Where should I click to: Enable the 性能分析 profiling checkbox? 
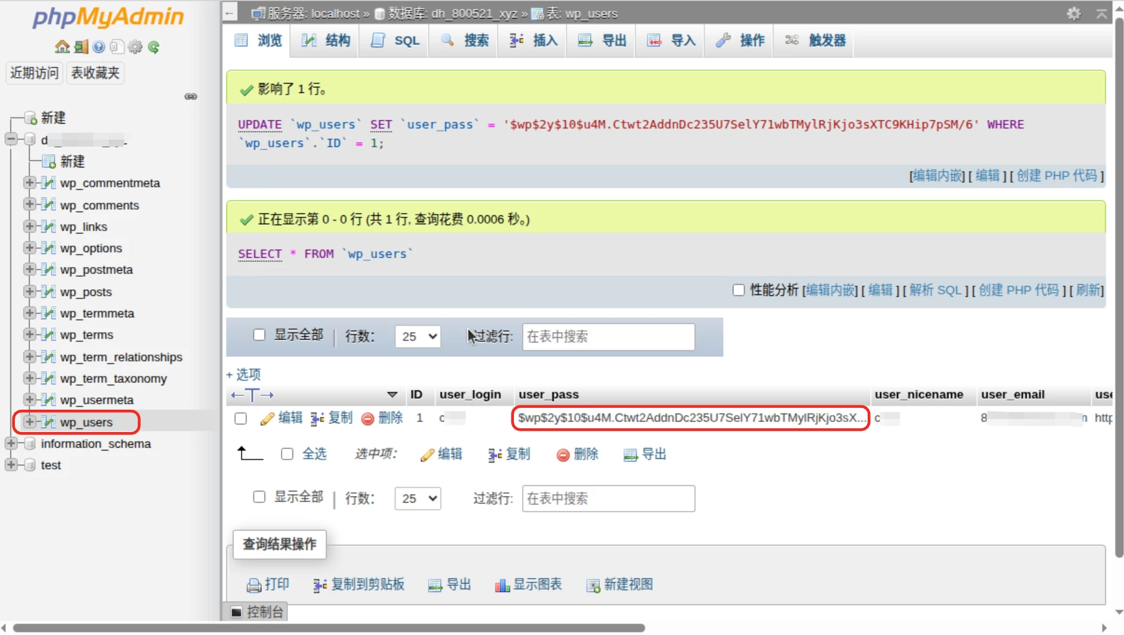pos(739,290)
